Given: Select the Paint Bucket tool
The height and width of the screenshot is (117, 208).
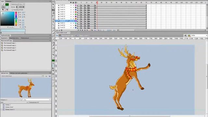Looking at the screenshot, I should tap(53, 43).
